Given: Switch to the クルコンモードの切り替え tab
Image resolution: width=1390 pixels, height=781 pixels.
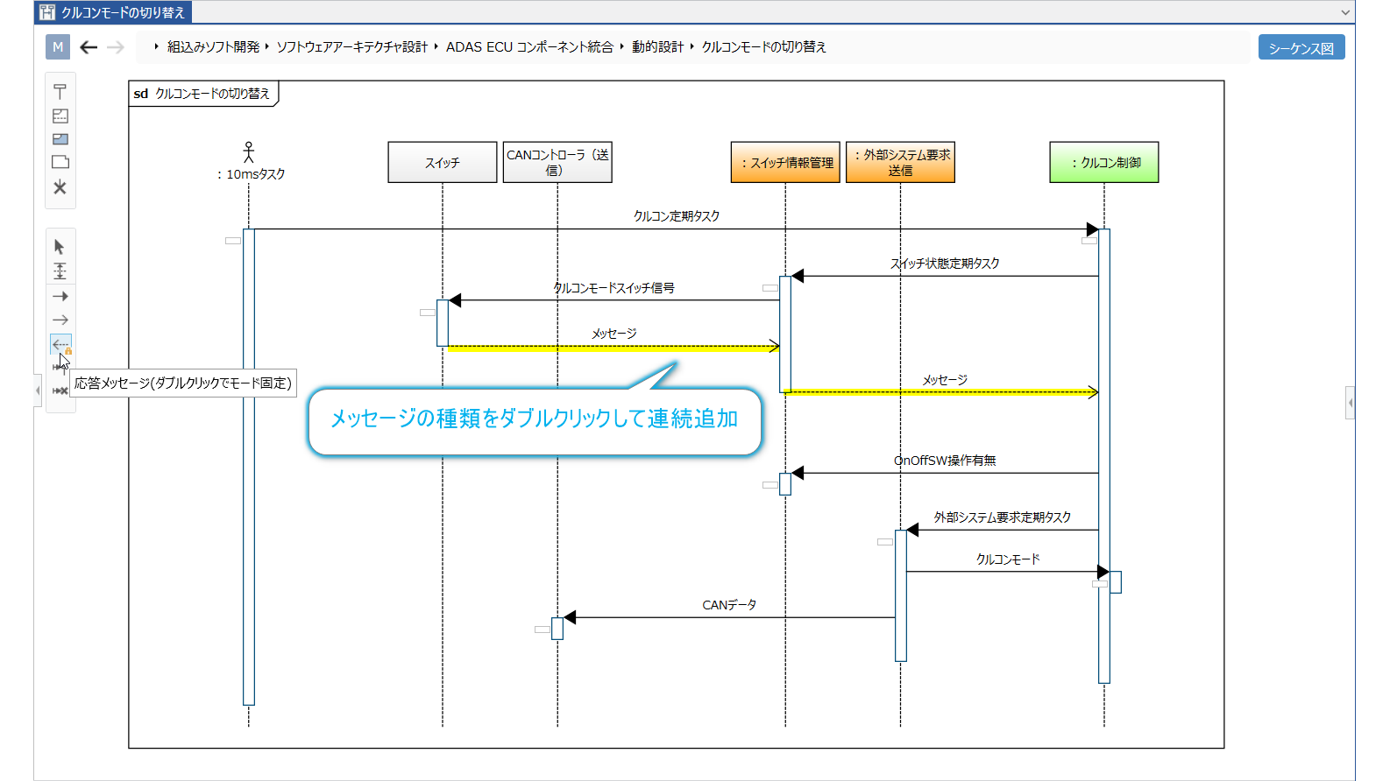Looking at the screenshot, I should (113, 12).
